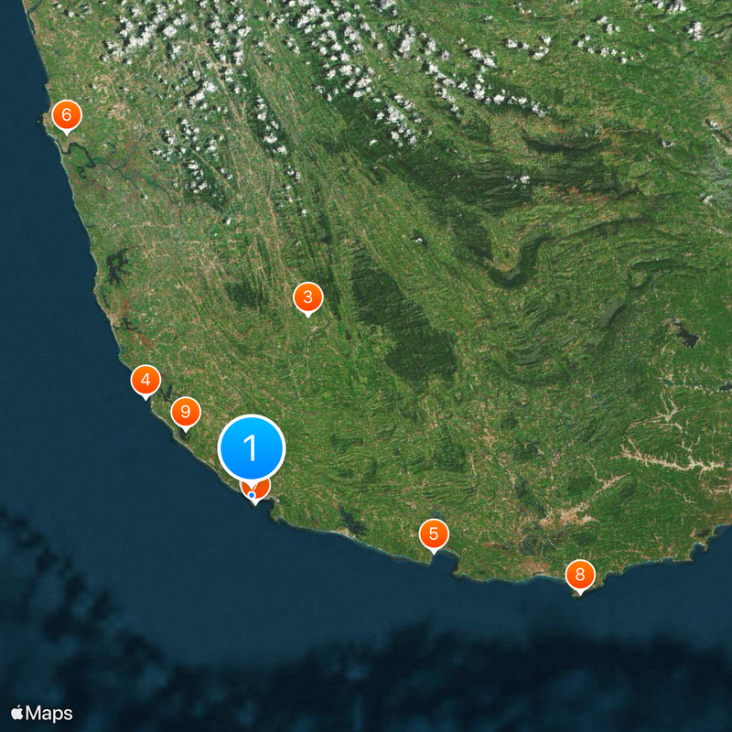Select orange map pin 5
This screenshot has width=732, height=732.
[434, 535]
